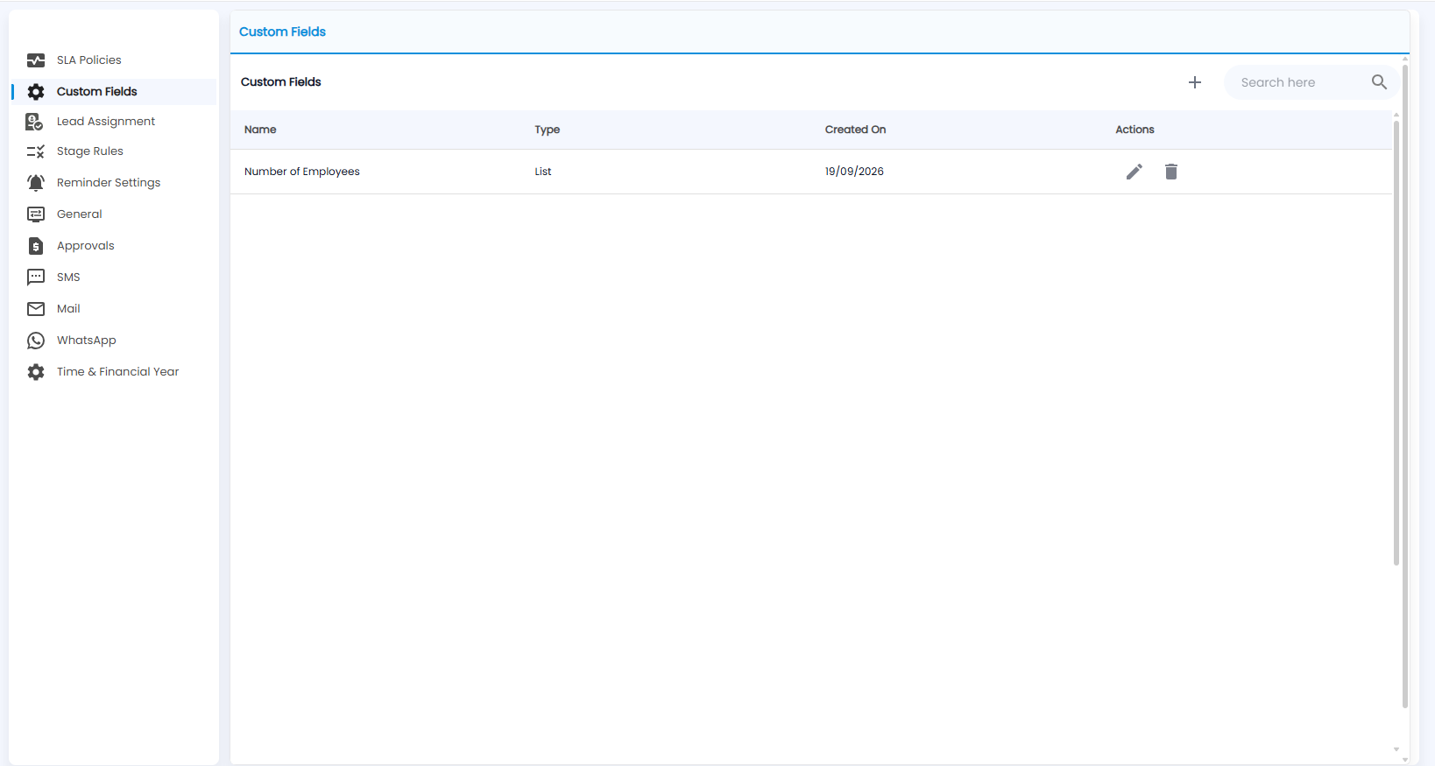Screen dimensions: 1435x766
Task: Click the 19/09/2026 date cell
Action: pyautogui.click(x=854, y=172)
